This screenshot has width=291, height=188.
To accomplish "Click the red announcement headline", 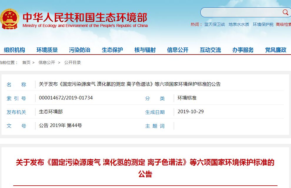I will coord(145,168).
